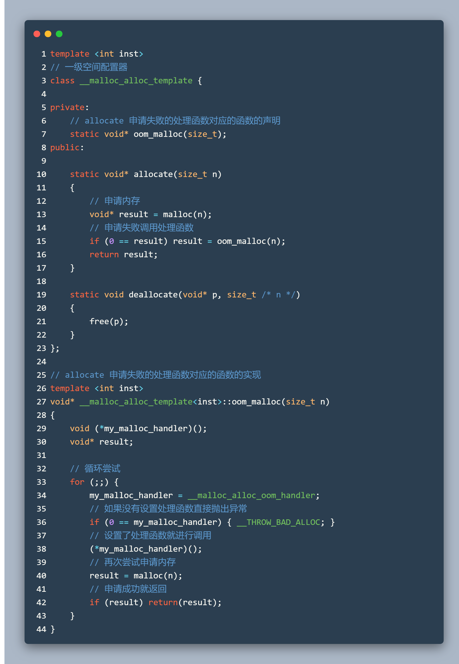
Task: Click the red close dot
Action: pos(37,34)
